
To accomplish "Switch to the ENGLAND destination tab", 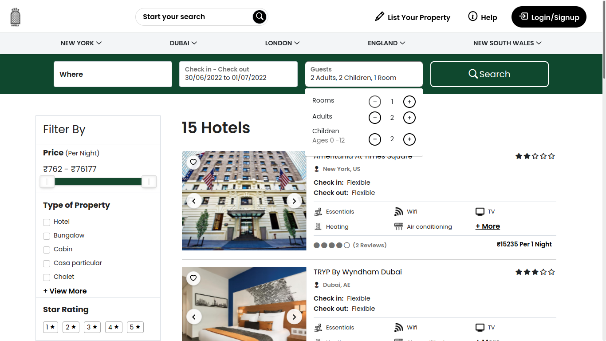I will pos(386,43).
